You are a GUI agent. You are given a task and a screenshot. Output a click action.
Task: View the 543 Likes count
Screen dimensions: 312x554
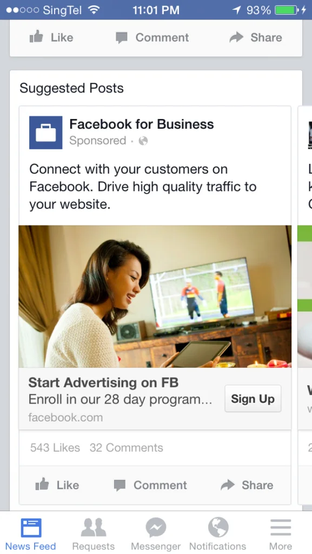pos(55,447)
